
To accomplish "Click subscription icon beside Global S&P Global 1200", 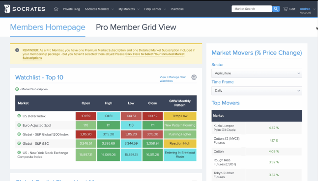I will [19, 134].
